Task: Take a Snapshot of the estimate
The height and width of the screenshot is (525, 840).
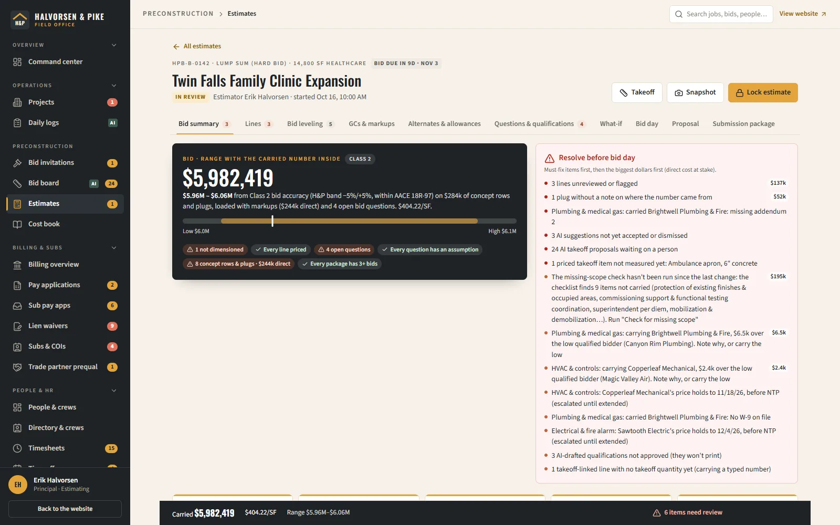Action: click(695, 92)
